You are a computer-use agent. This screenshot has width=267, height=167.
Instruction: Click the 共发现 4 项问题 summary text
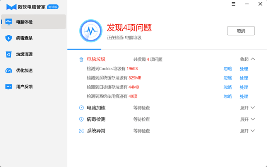pos(148,59)
